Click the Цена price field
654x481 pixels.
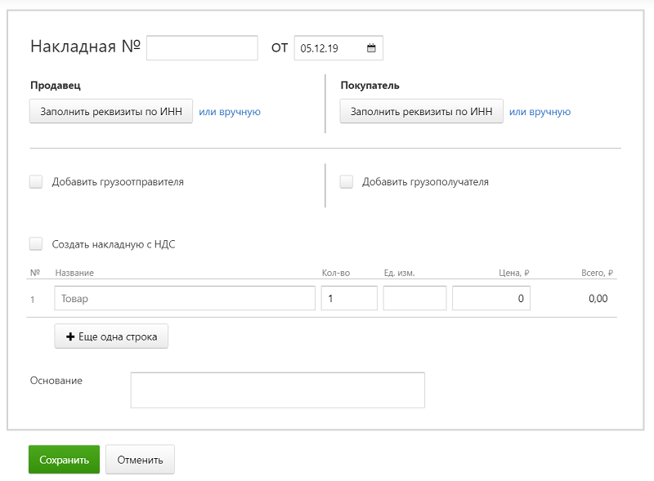click(491, 298)
